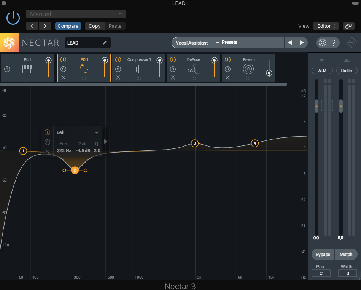
Task: Solo the EQ 1 module
Action: (x=63, y=69)
